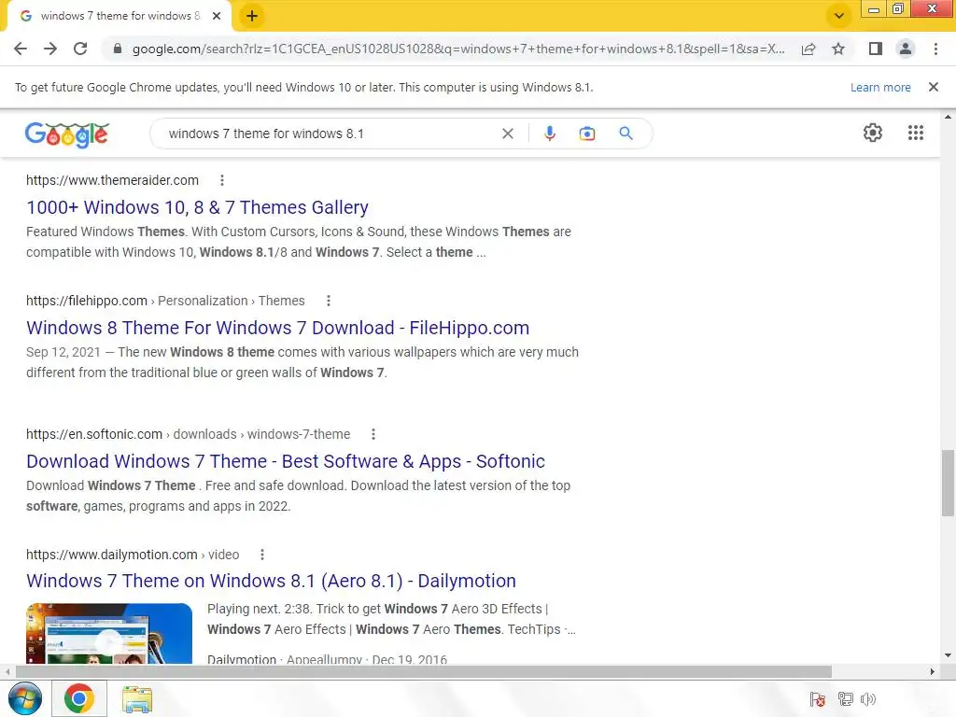Image resolution: width=956 pixels, height=717 pixels.
Task: Click the address bar URL
Action: [458, 49]
